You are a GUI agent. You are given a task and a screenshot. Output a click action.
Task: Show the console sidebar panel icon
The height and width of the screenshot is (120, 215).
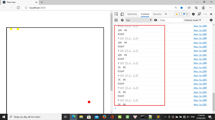116,20
